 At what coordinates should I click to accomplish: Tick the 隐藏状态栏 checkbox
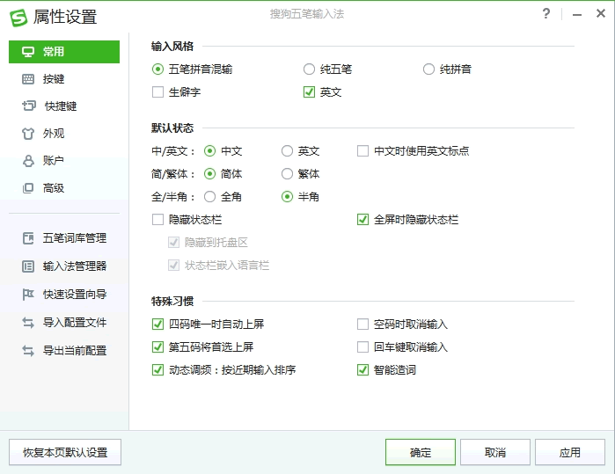click(158, 219)
